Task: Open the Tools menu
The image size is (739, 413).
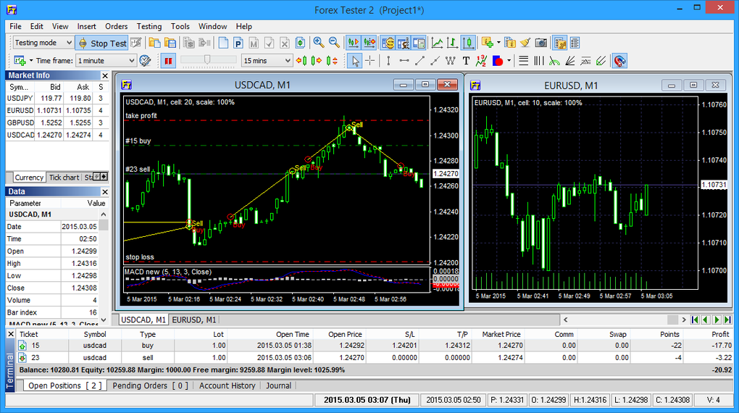Action: (180, 26)
